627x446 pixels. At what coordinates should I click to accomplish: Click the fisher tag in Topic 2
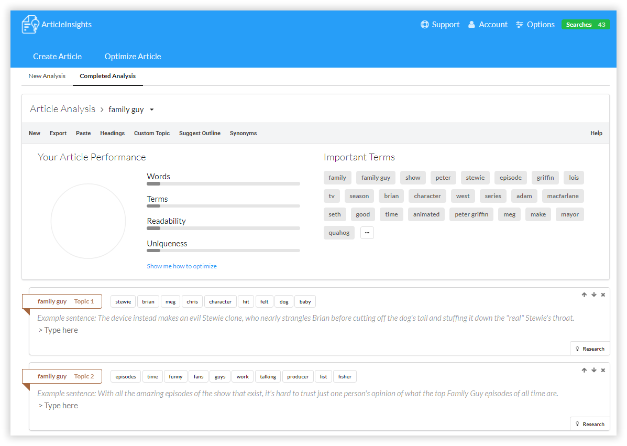345,376
